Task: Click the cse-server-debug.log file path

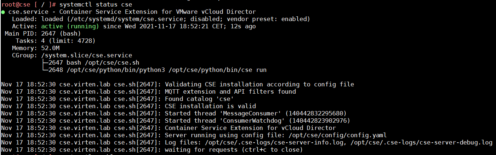Action: tap(421, 143)
